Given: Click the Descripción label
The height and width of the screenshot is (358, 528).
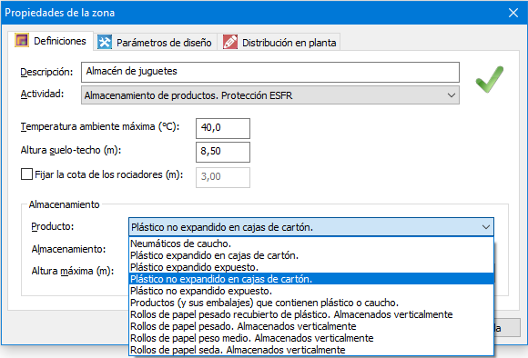Looking at the screenshot, I should pyautogui.click(x=46, y=72).
